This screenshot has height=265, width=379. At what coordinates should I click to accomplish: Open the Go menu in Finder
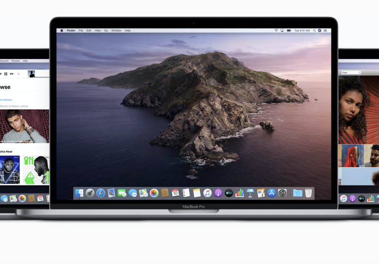[x=106, y=31]
